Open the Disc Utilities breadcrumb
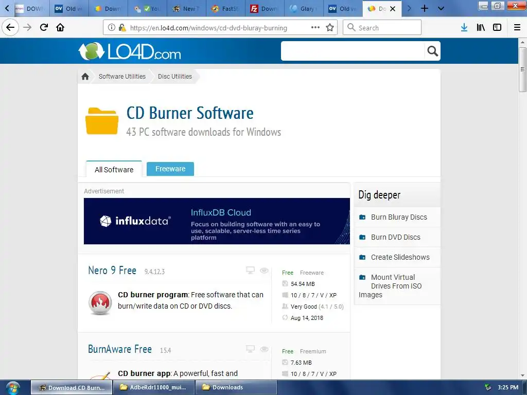The width and height of the screenshot is (527, 395). pos(175,77)
